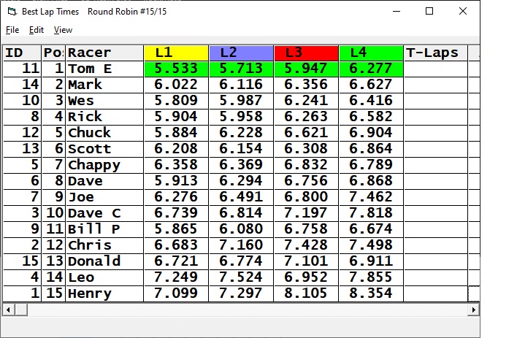Select racer Tom E in first row
Screen dimensions: 517x338
tap(104, 69)
